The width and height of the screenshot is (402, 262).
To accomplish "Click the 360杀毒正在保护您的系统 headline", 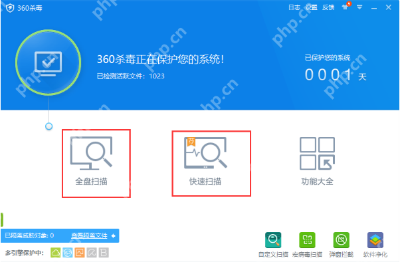I will point(161,59).
